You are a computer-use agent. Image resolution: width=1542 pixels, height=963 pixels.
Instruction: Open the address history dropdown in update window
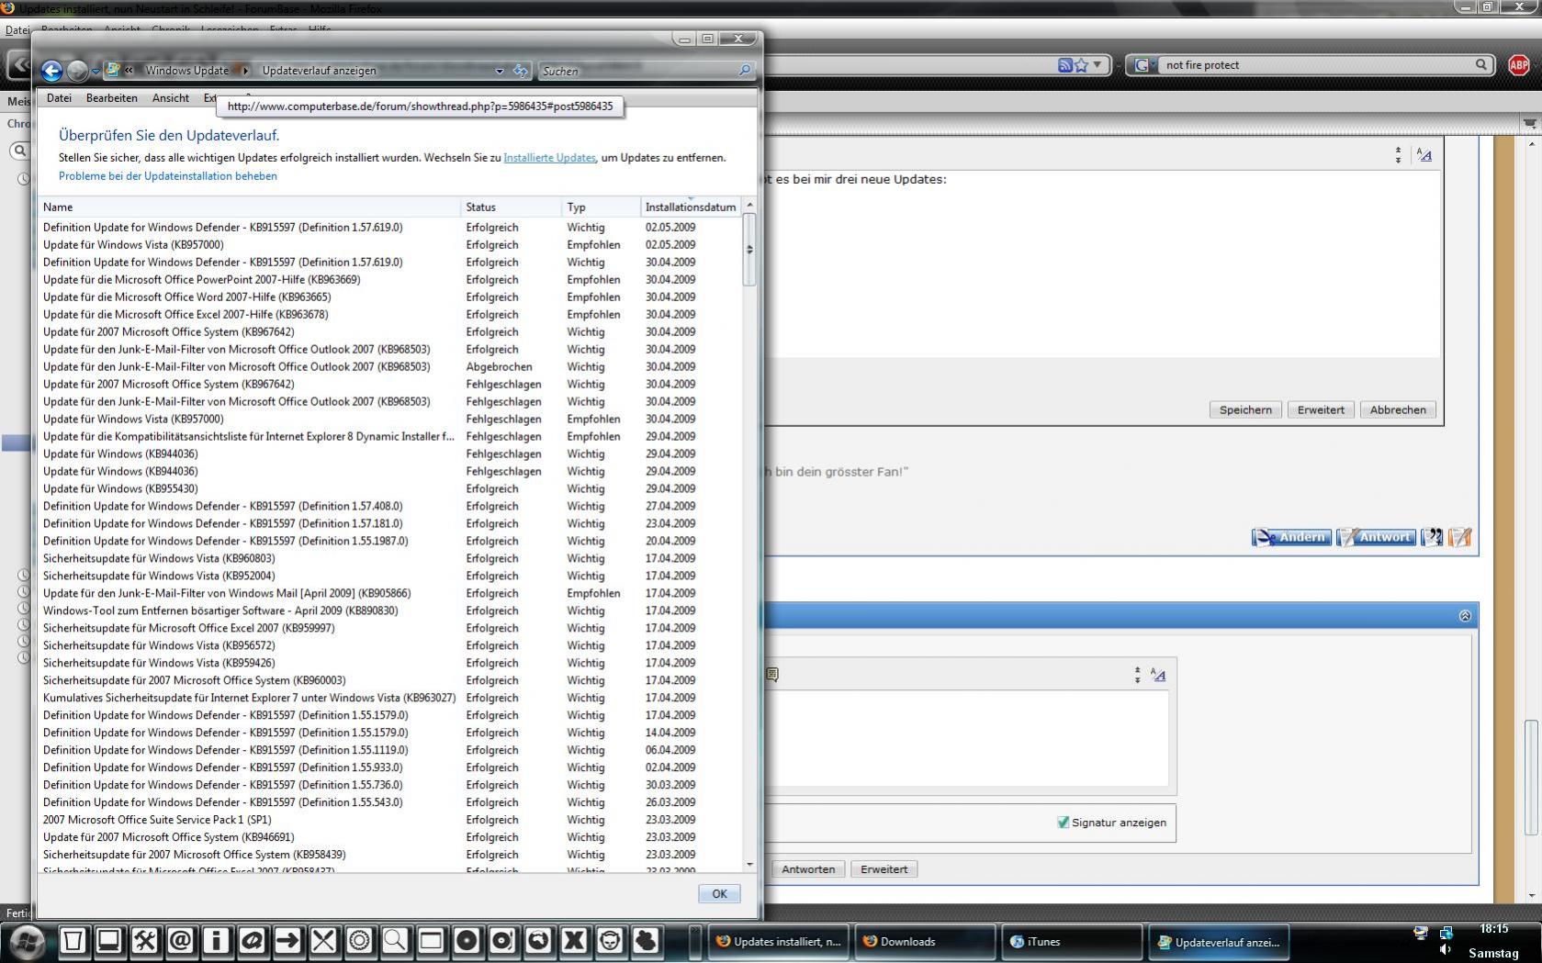(x=500, y=71)
